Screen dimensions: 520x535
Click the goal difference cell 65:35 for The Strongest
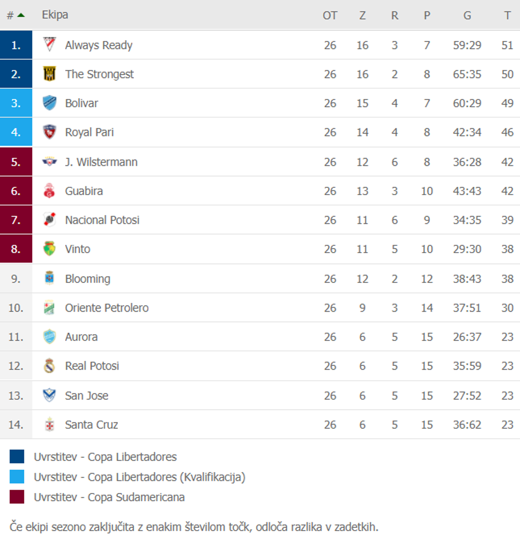point(466,74)
